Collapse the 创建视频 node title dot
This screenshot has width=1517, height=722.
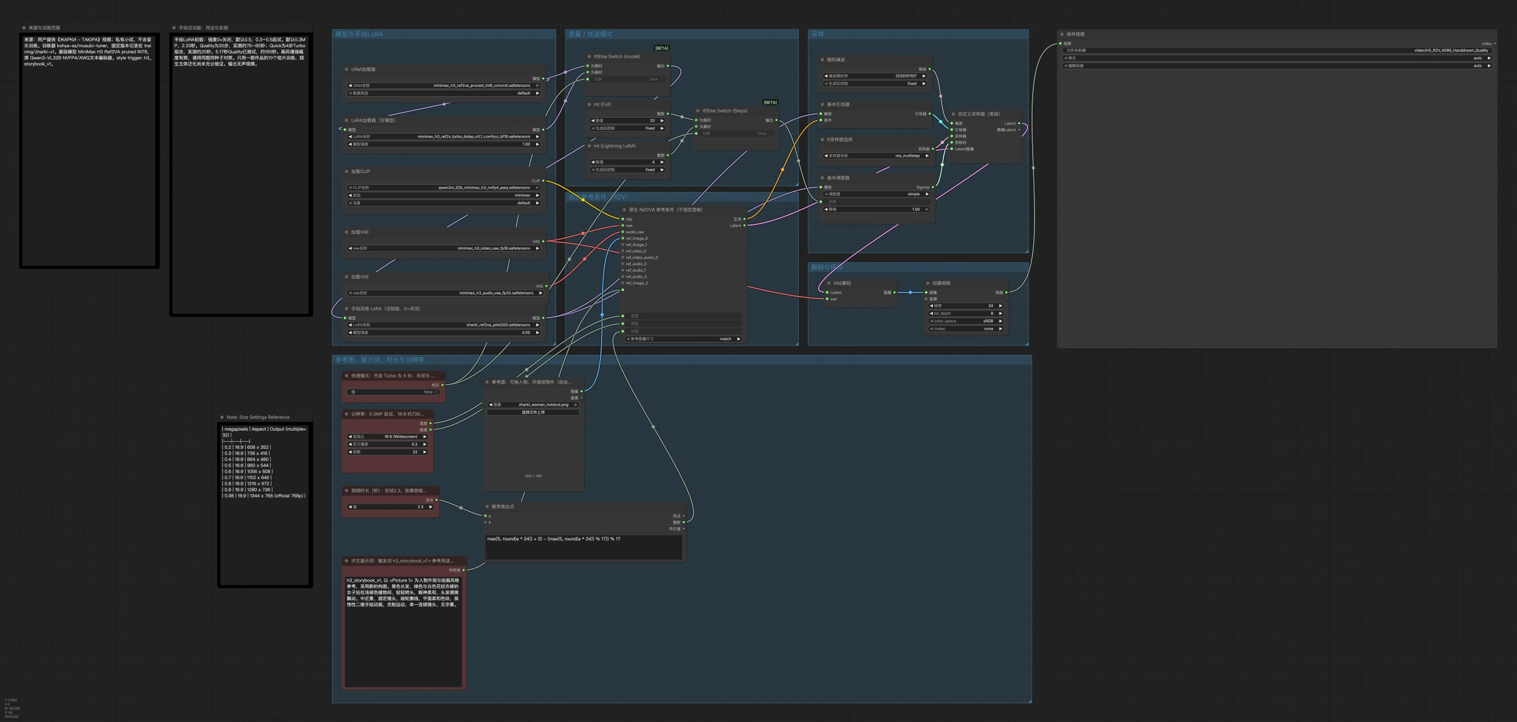[928, 283]
